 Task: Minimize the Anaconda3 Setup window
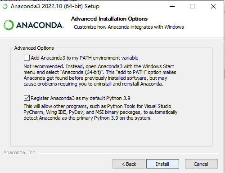(x=172, y=6)
